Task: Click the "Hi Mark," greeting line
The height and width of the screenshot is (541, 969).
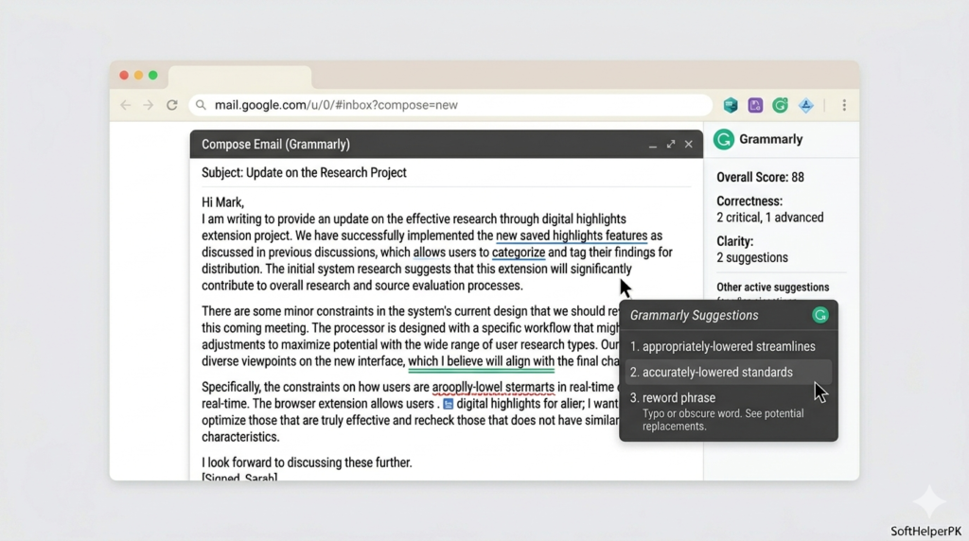Action: point(222,202)
